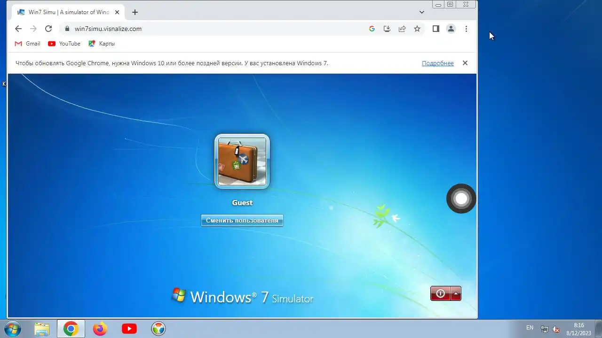The image size is (602, 338).
Task: Open the YouTube bookmark
Action: (64, 44)
